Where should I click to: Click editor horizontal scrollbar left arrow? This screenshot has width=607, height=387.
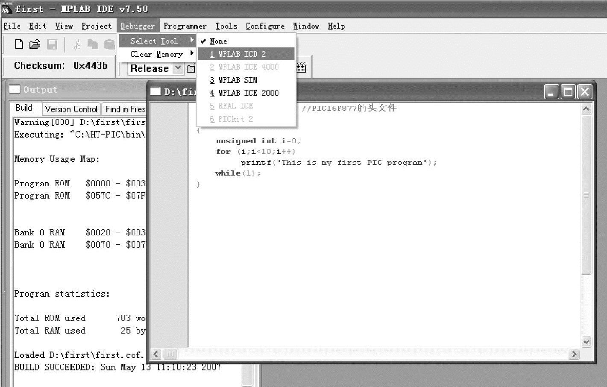tap(156, 354)
